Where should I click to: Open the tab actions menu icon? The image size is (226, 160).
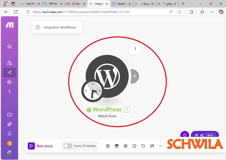13,4
